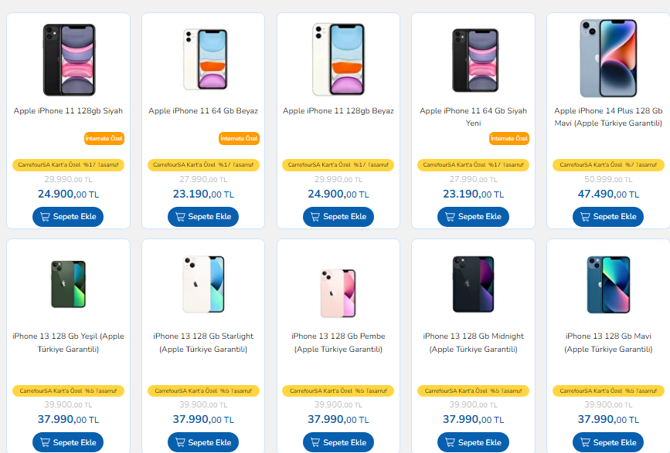Click cart icon for iPhone 11 64 Gb Beyaz
The image size is (670, 453).
181,217
